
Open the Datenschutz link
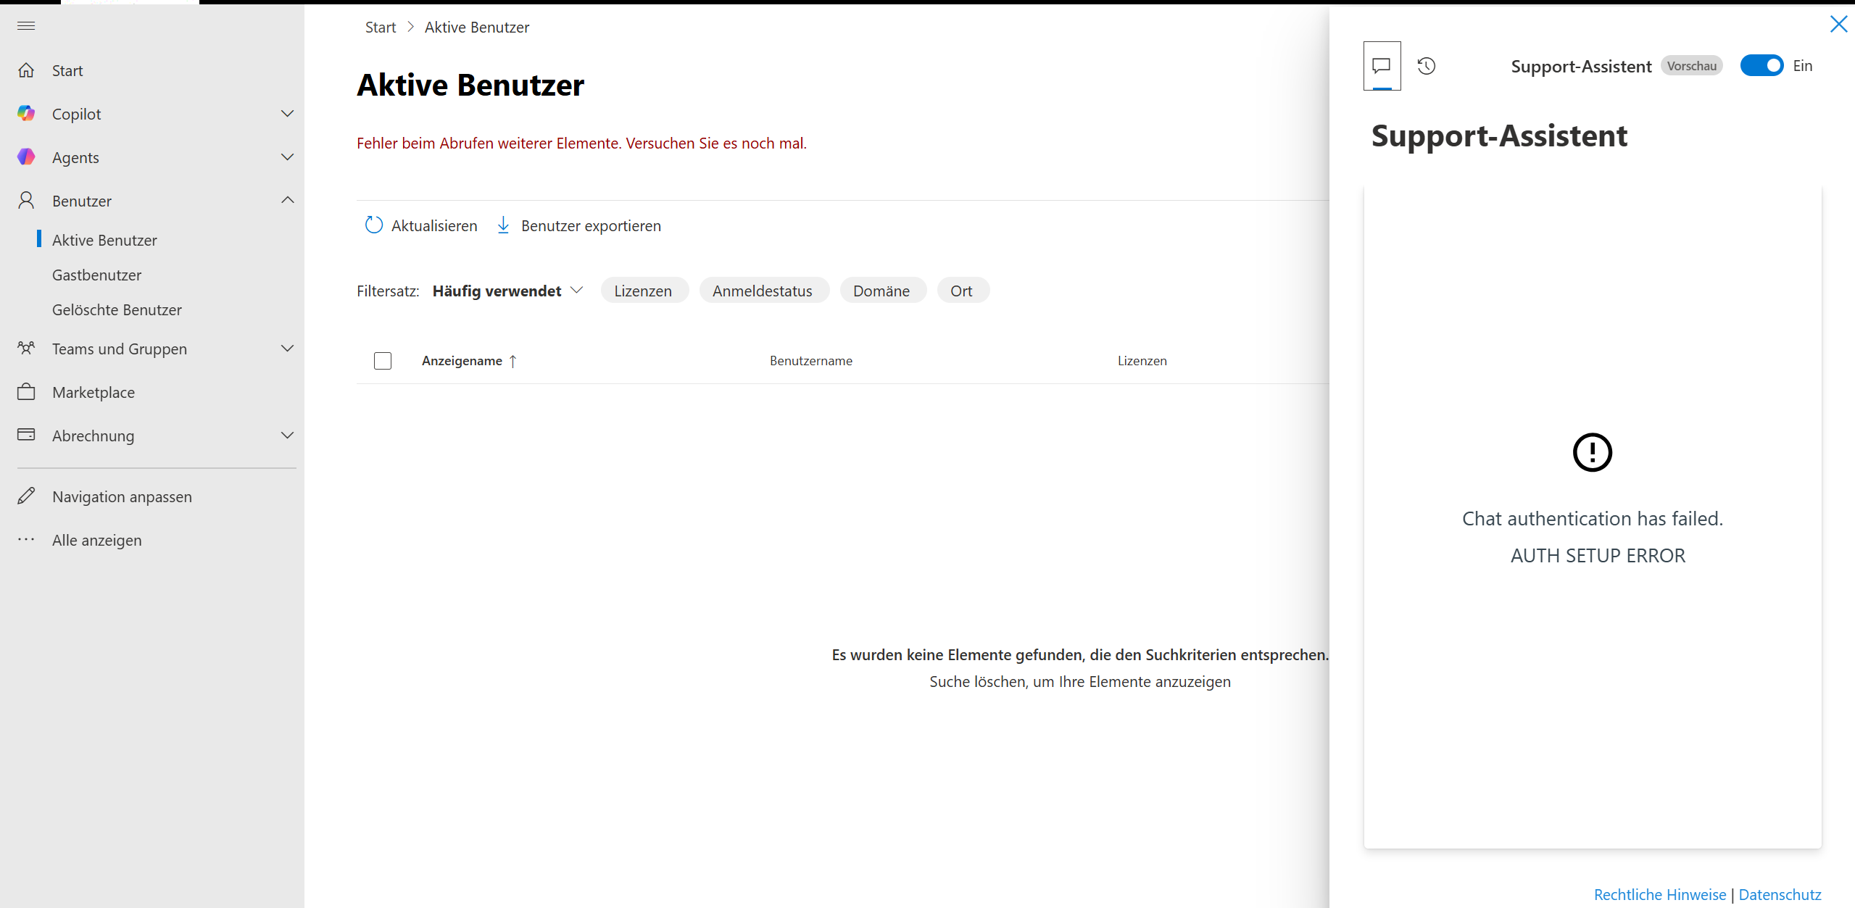pyautogui.click(x=1780, y=894)
